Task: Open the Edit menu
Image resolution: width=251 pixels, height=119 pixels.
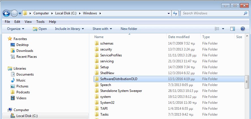Action: [17, 22]
